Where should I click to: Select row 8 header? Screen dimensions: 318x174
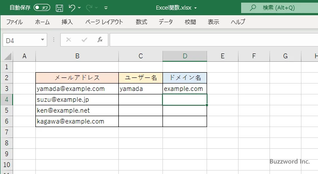click(7, 143)
